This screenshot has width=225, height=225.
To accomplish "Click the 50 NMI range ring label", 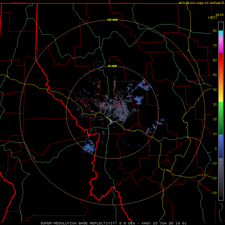I will tap(112, 66).
